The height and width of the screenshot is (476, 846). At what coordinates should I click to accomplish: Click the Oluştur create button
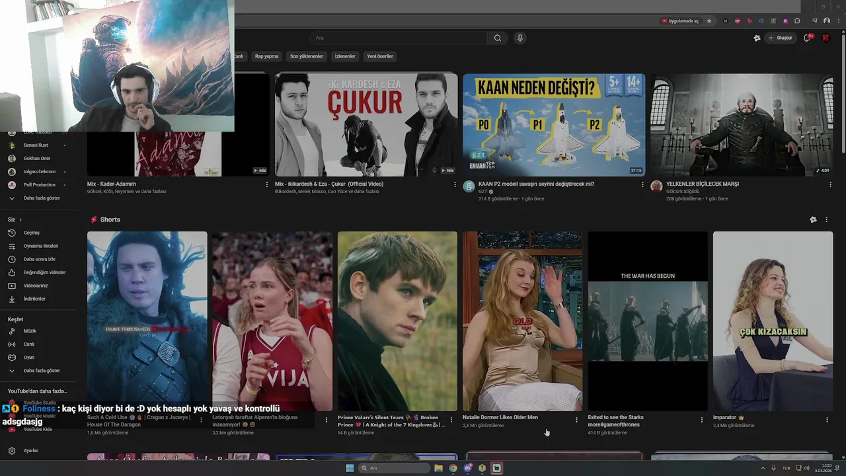(x=780, y=38)
